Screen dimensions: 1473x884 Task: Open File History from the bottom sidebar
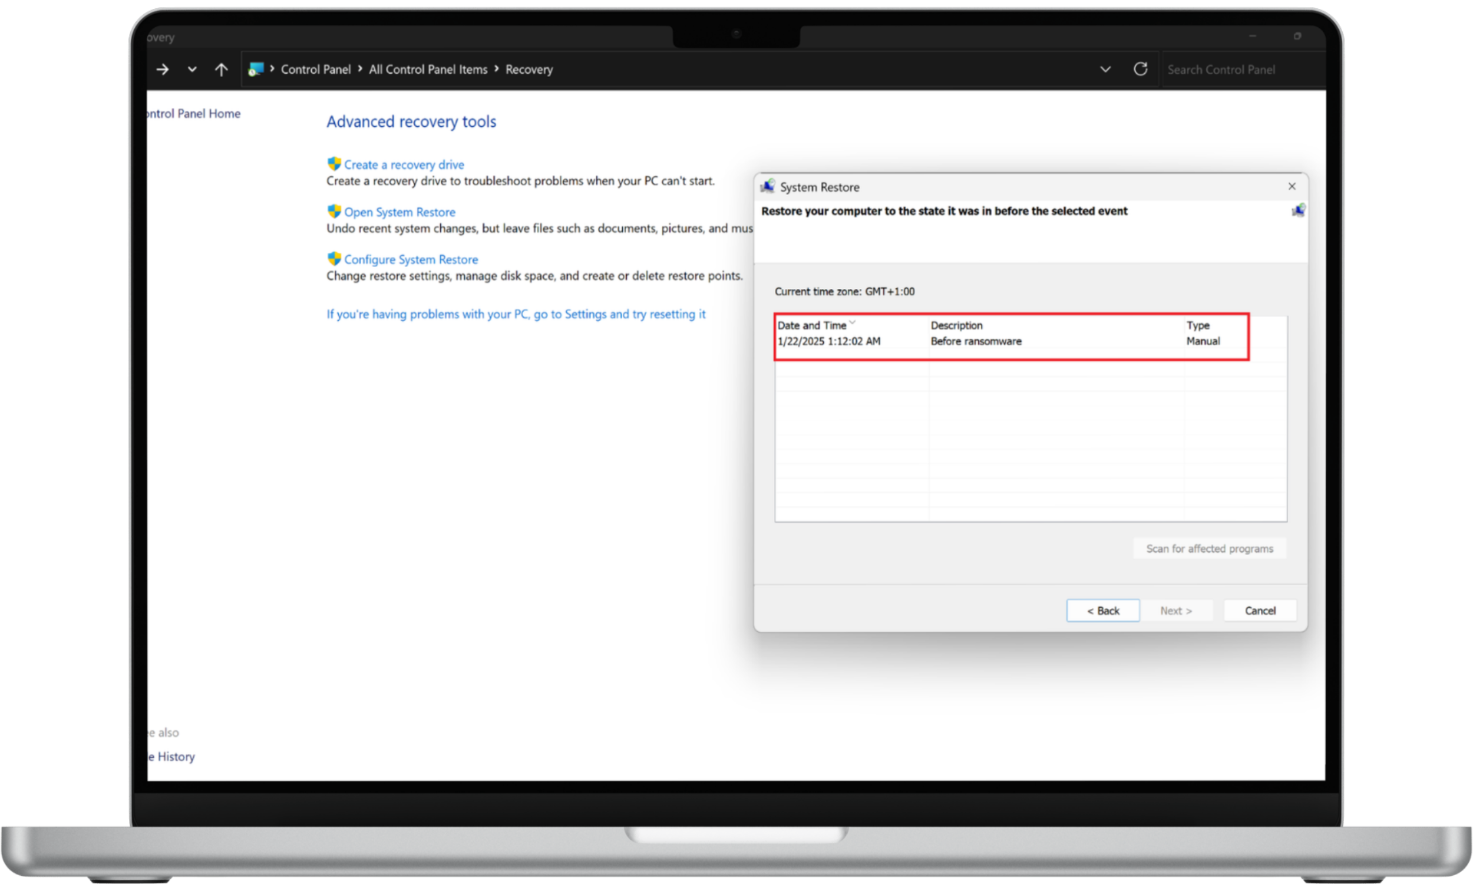[172, 756]
